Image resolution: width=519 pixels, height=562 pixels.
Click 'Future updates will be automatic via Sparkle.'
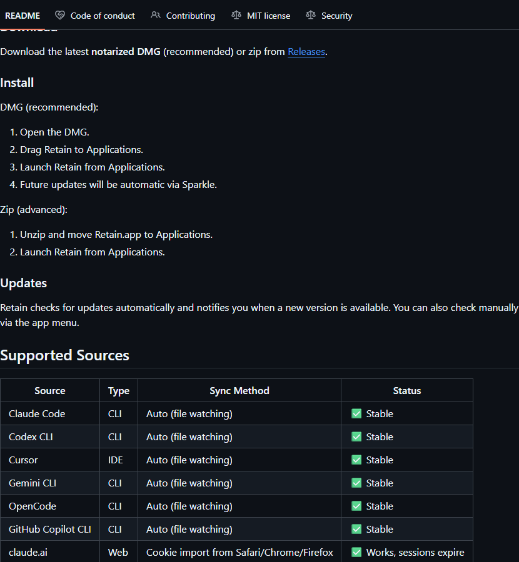pyautogui.click(x=118, y=185)
